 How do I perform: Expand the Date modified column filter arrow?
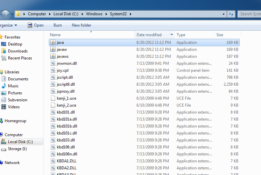coord(172,35)
